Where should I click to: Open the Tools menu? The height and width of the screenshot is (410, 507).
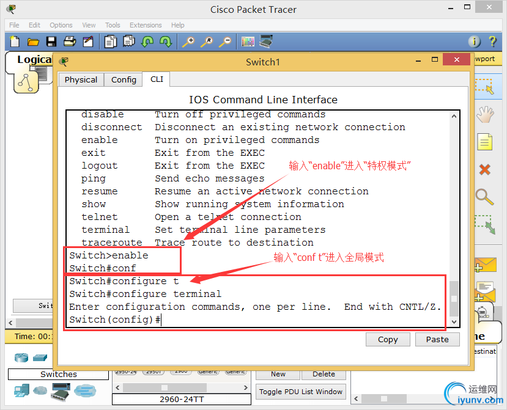(x=113, y=25)
